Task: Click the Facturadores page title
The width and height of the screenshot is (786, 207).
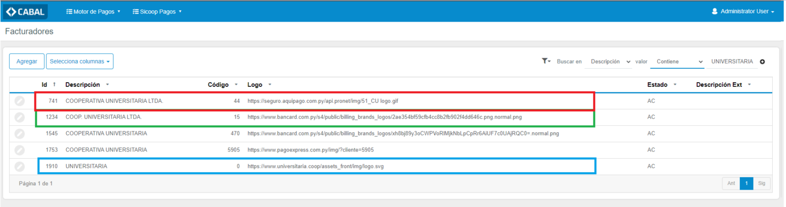Action: coord(29,31)
